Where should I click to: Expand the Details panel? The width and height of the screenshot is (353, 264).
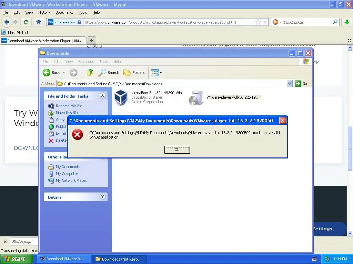click(x=102, y=197)
